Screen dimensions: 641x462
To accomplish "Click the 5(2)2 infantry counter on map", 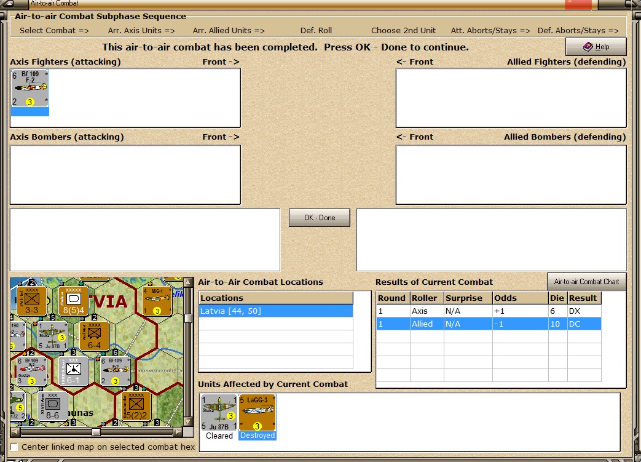I will click(x=136, y=406).
